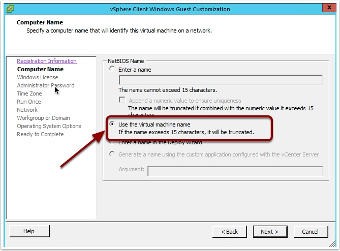Screen dimensions: 340x251
Task: Click the NetBIOS Name group label
Action: [126, 61]
